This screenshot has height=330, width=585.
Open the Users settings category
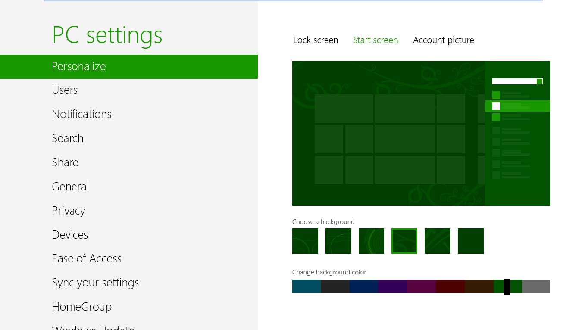click(65, 90)
